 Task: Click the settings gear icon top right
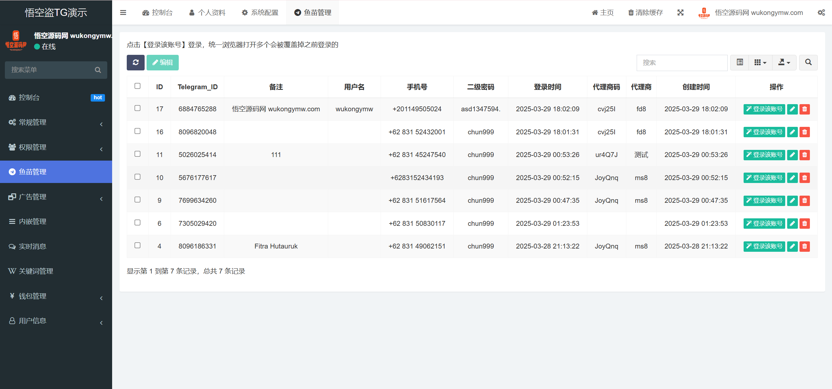point(821,12)
